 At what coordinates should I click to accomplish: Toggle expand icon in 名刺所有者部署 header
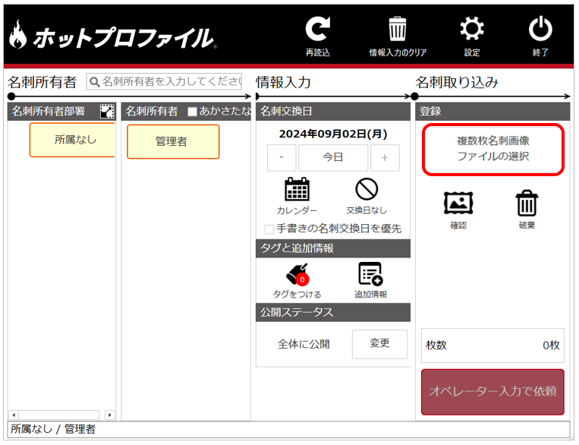(107, 111)
